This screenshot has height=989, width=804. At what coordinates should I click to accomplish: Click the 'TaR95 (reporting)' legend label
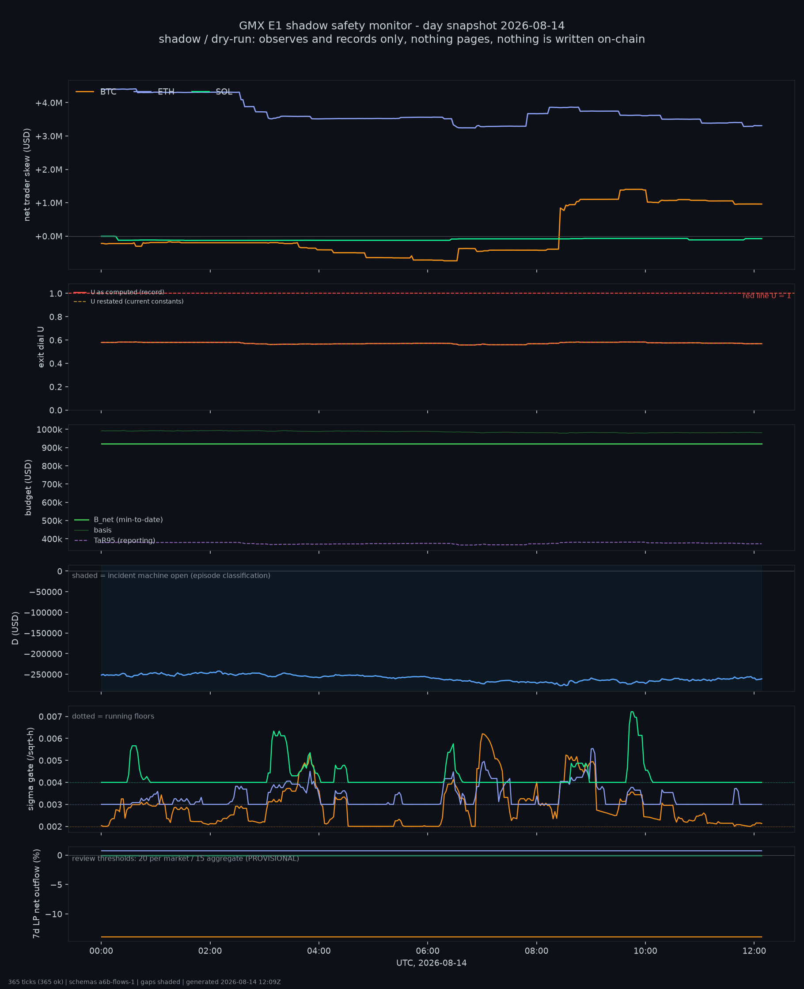pos(125,540)
